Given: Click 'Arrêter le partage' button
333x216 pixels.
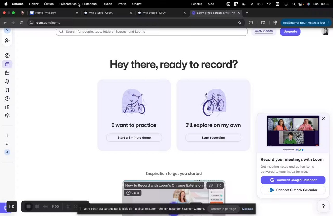Looking at the screenshot, I should pos(223,209).
